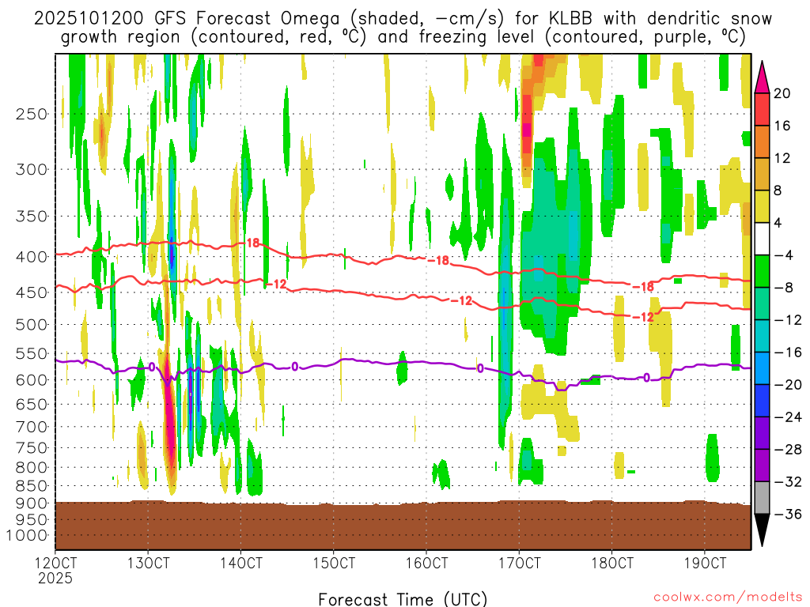Screen dimensions: 810x607
Task: Click the 500 pressure level label
Action: coord(31,324)
